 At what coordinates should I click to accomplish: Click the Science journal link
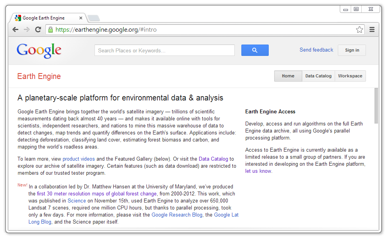tap(77, 201)
